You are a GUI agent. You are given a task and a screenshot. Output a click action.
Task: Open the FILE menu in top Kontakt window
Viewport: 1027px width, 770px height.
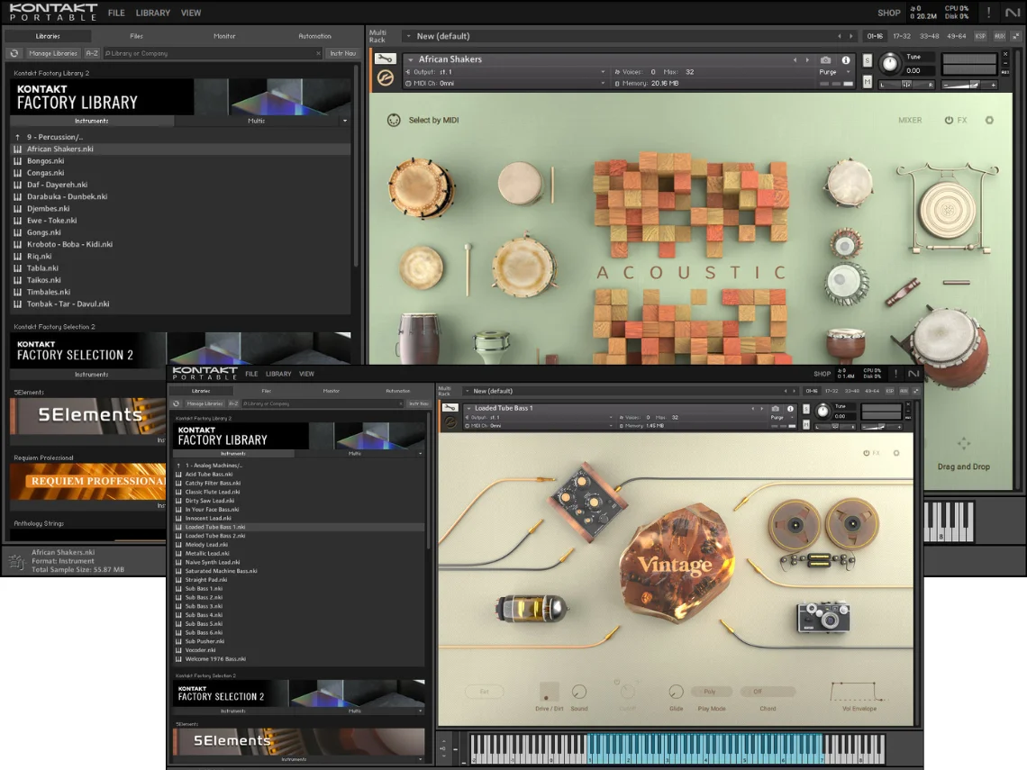pyautogui.click(x=116, y=13)
